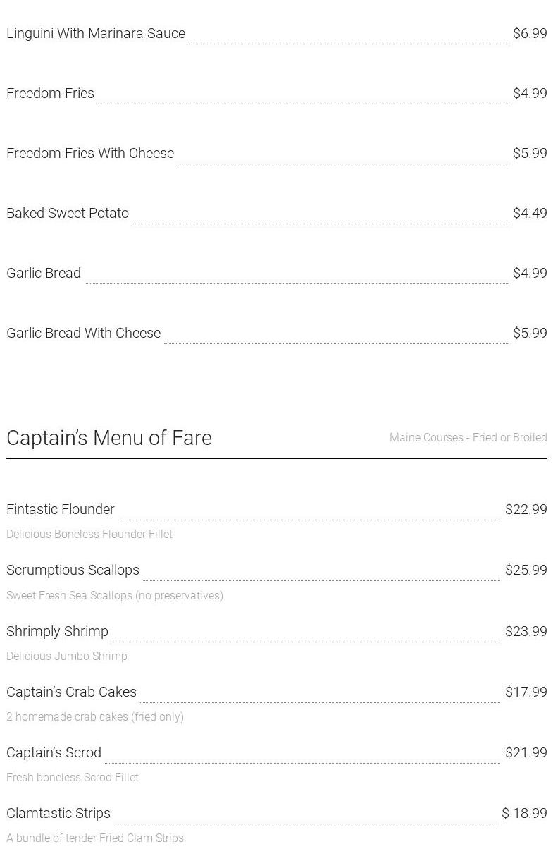Click the Clamtastic Strips item
Screen dimensions: 553x849
(58, 813)
